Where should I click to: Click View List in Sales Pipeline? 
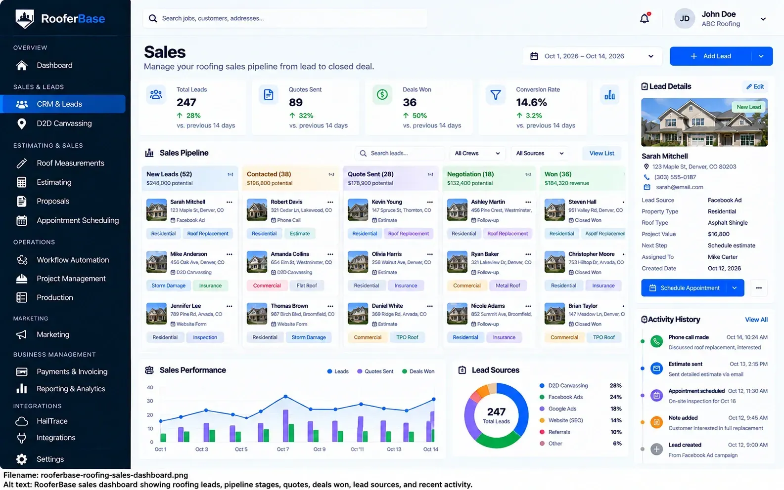[x=601, y=153]
